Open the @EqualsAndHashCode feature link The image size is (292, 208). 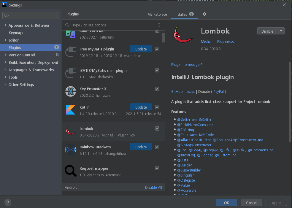pos(195,135)
